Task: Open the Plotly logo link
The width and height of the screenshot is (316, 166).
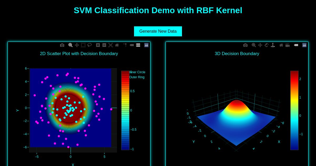Action: tap(146, 45)
